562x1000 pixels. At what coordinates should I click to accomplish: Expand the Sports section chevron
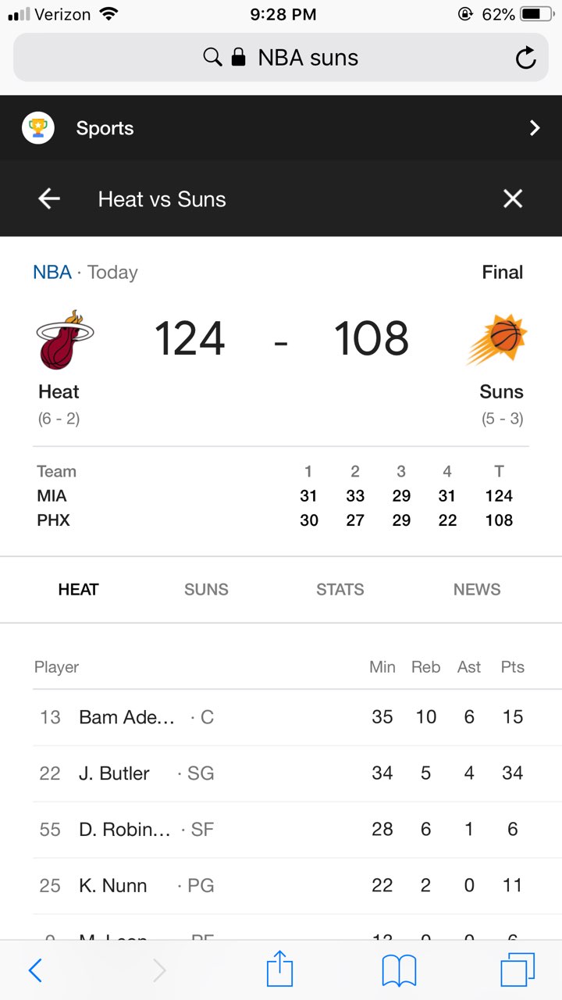(x=535, y=128)
